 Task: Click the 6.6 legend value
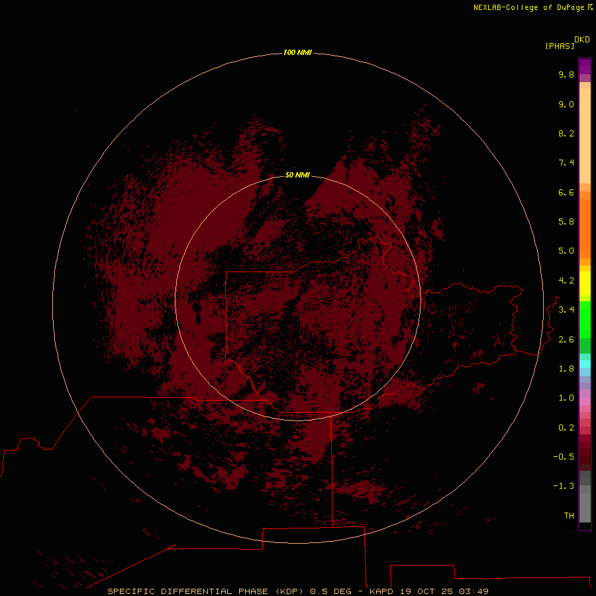point(566,192)
